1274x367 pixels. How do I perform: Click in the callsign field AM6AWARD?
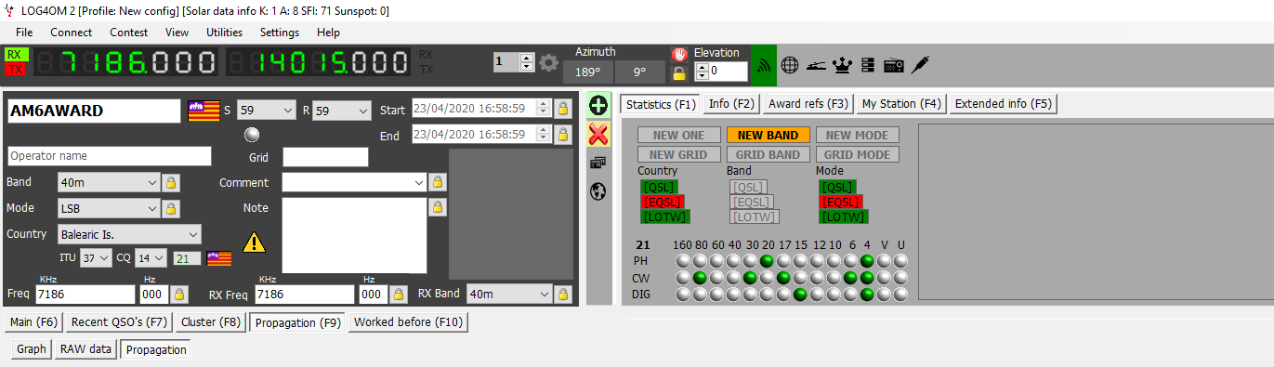coord(94,111)
